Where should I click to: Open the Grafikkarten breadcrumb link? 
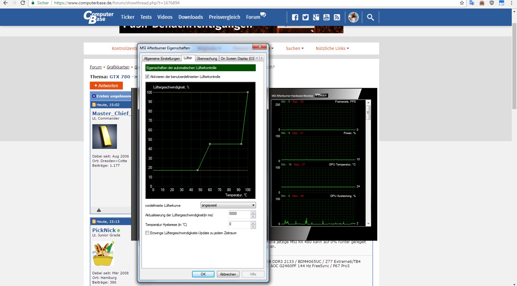click(118, 67)
